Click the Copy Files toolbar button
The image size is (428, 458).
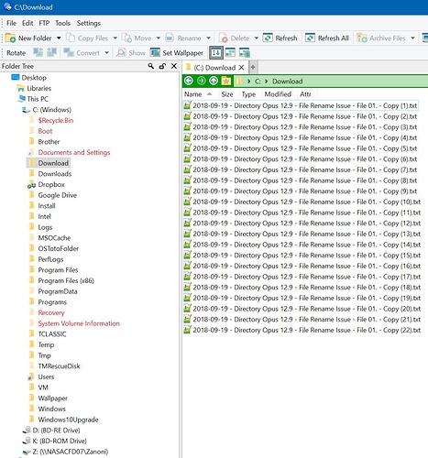(87, 38)
